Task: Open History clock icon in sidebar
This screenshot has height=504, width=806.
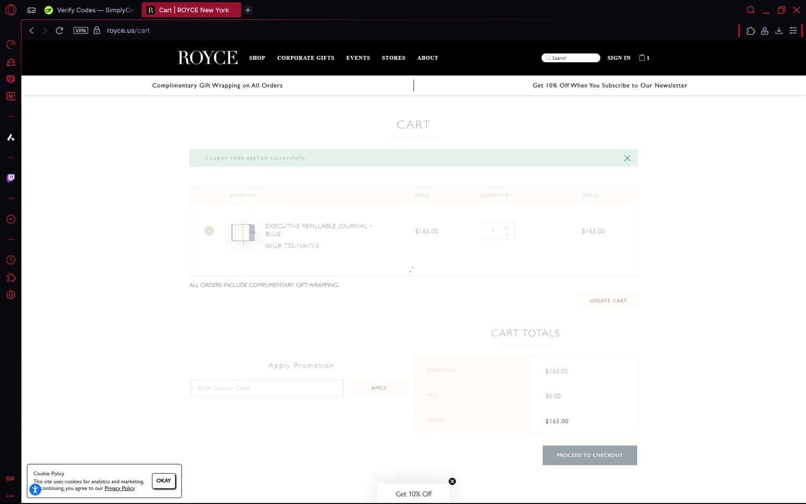Action: (11, 260)
